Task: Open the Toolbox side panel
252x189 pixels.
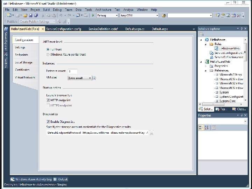Action: [6, 60]
